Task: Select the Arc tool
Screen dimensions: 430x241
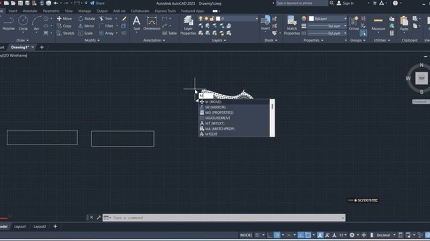Action: pos(36,23)
